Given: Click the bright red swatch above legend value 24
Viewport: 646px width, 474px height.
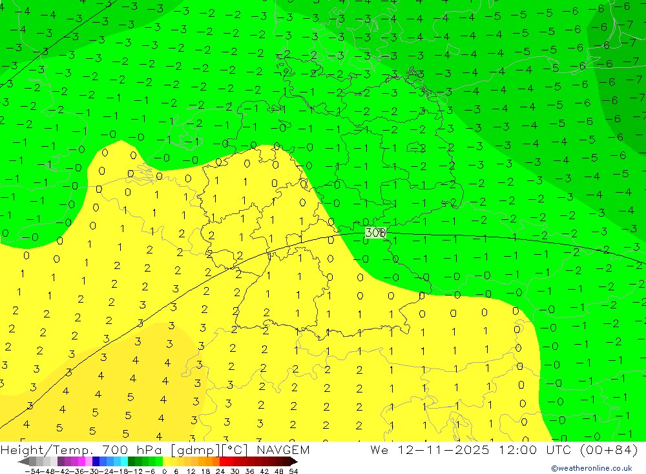Looking at the screenshot, I should pyautogui.click(x=223, y=461).
